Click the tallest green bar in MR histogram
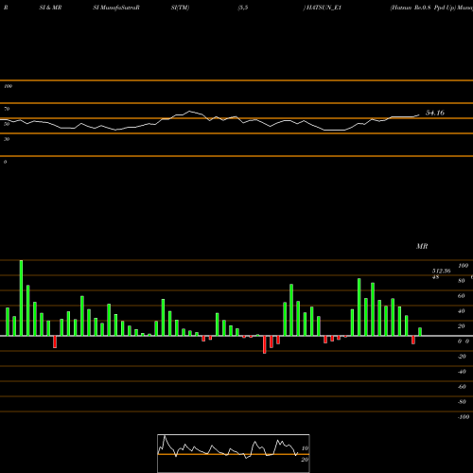 pos(21,298)
